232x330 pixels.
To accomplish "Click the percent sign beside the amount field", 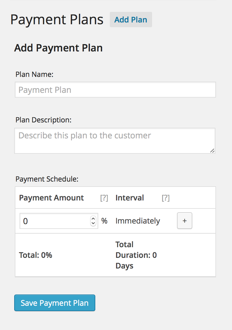I will 105,221.
